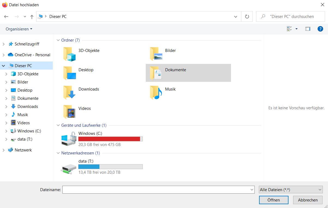Collapse the Ordner (7) section
328x208 pixels.
tap(58, 40)
